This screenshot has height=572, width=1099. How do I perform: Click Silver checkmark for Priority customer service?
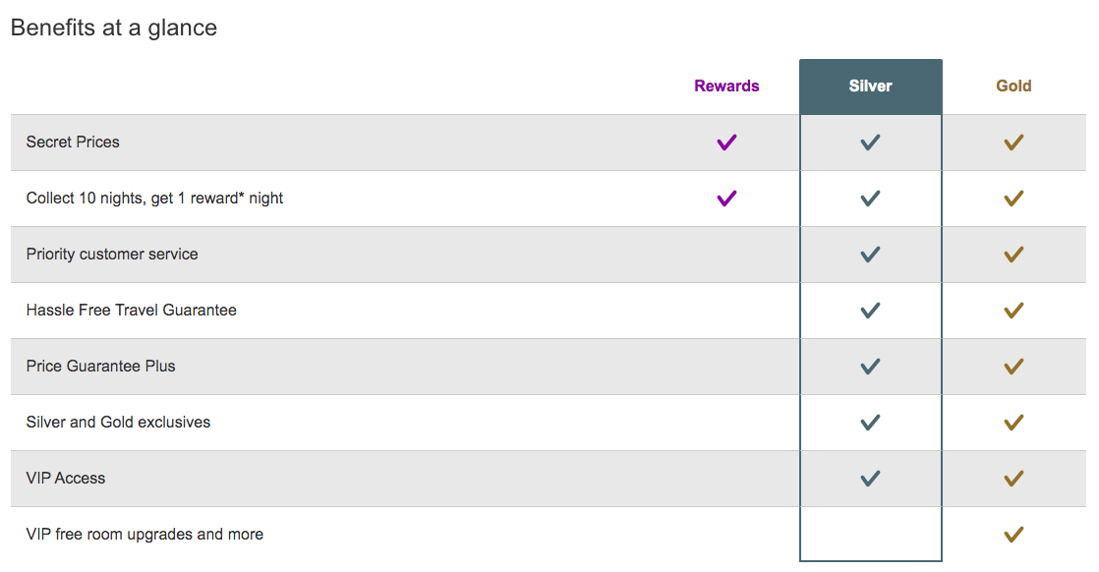[x=870, y=255]
